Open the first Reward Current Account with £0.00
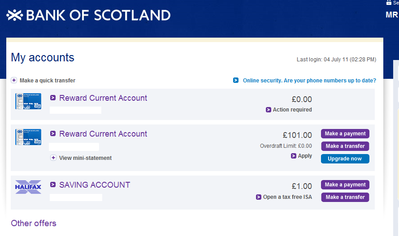Screen dimensions: 399x236 [x=103, y=98]
